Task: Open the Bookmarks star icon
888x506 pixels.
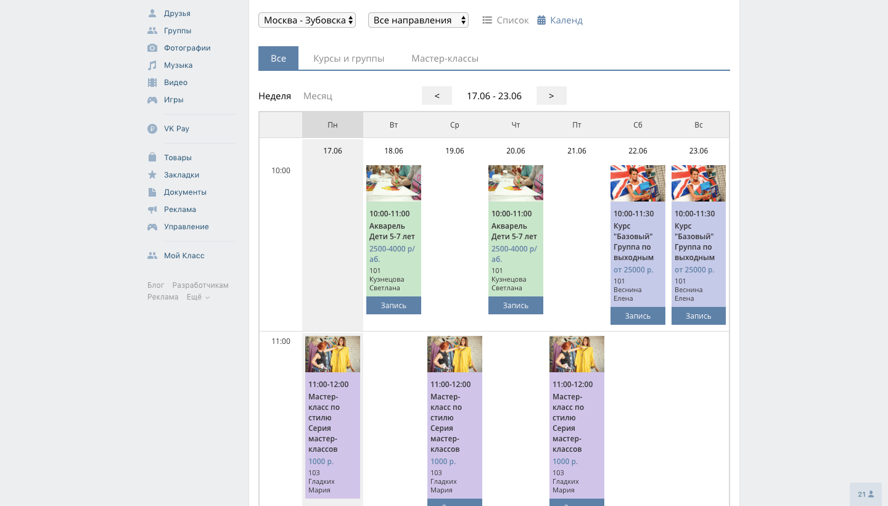Action: [x=152, y=174]
